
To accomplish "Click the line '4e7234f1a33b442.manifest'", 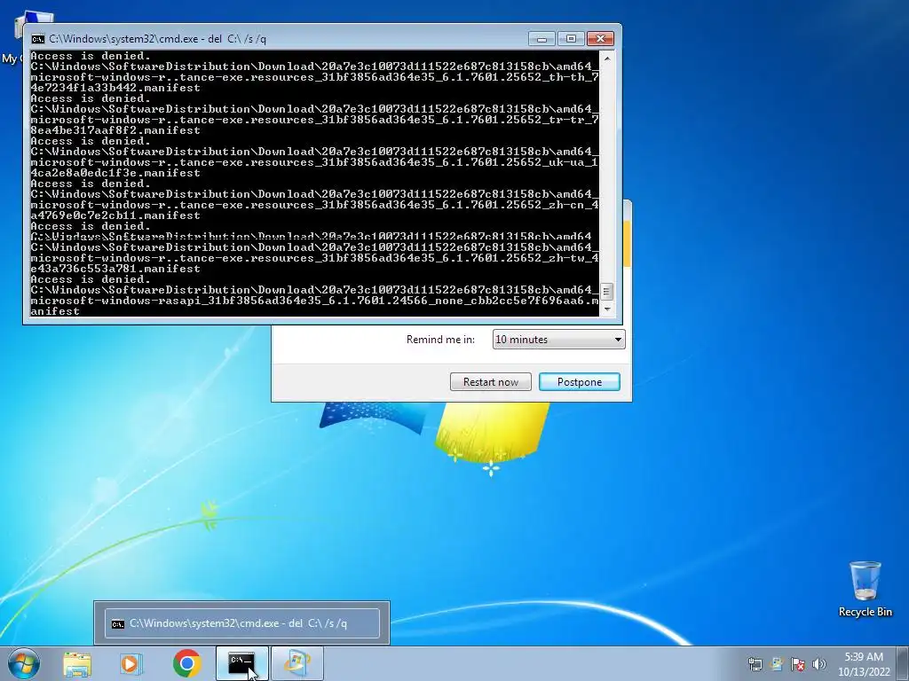I will click(115, 88).
